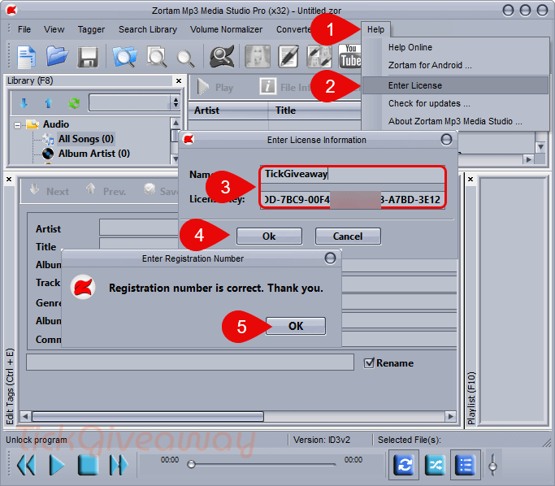Open file with the folder toolbar icon
The width and height of the screenshot is (555, 486).
tap(57, 56)
